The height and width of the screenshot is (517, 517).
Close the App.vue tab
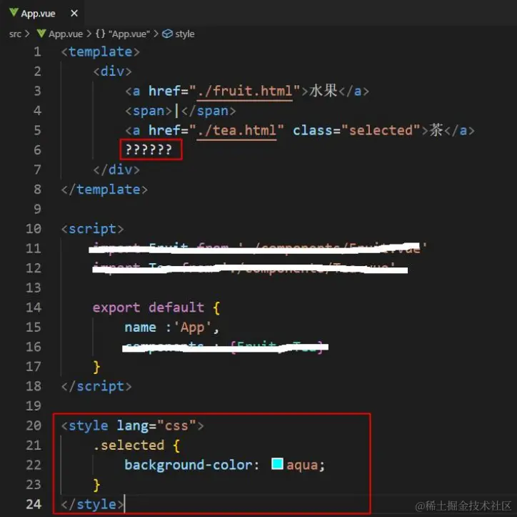pyautogui.click(x=74, y=13)
